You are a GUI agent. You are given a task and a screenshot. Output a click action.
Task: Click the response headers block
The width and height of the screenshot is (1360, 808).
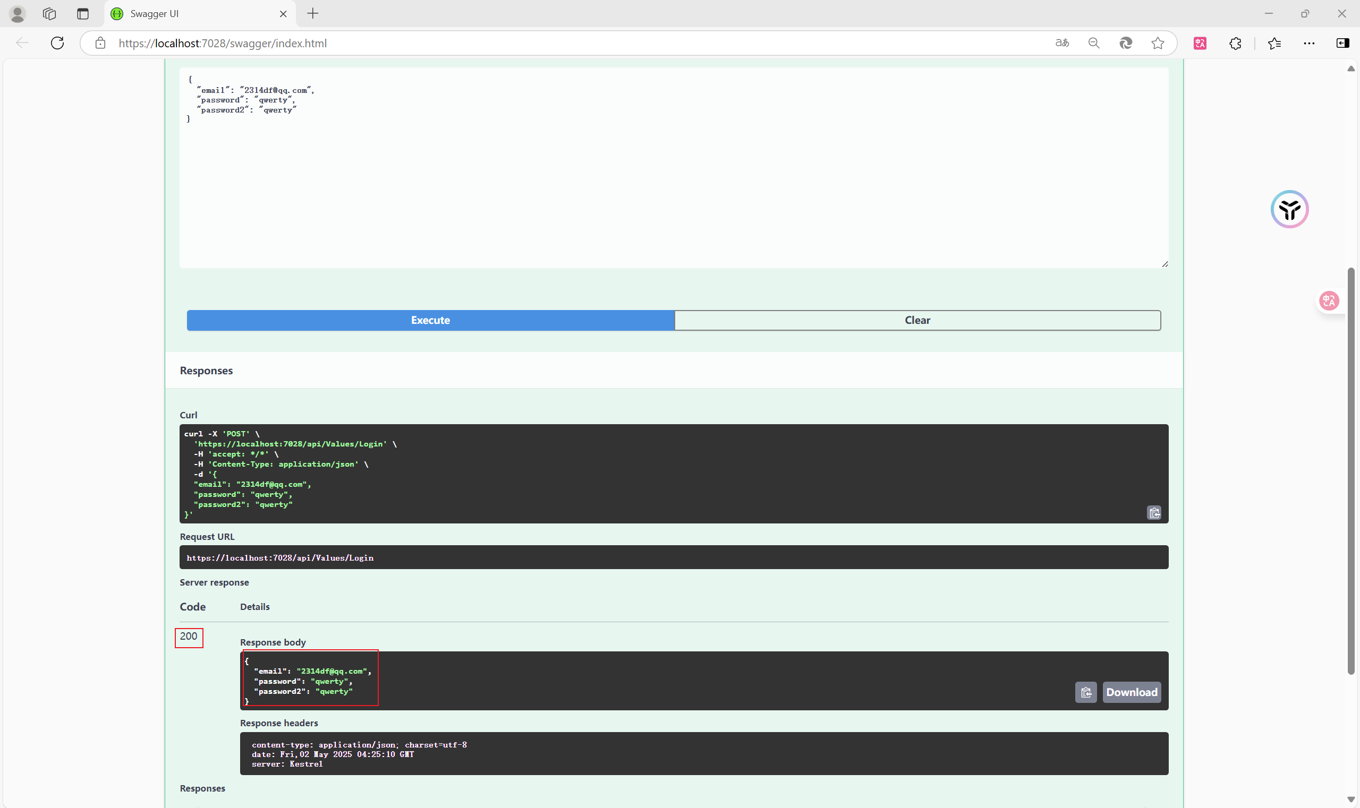tap(704, 754)
